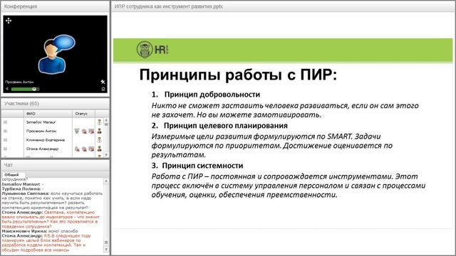Adjust the green volume slider of Просвкин Антон
This screenshot has height=256, width=456.
coord(25,89)
